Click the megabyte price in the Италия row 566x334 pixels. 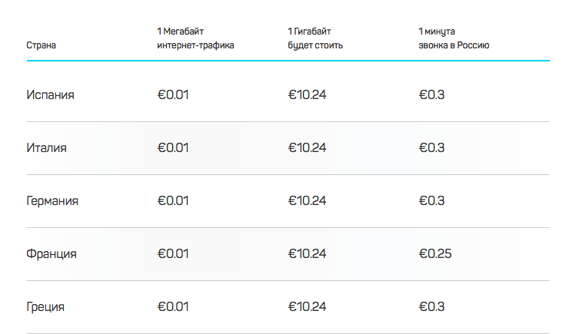173,147
